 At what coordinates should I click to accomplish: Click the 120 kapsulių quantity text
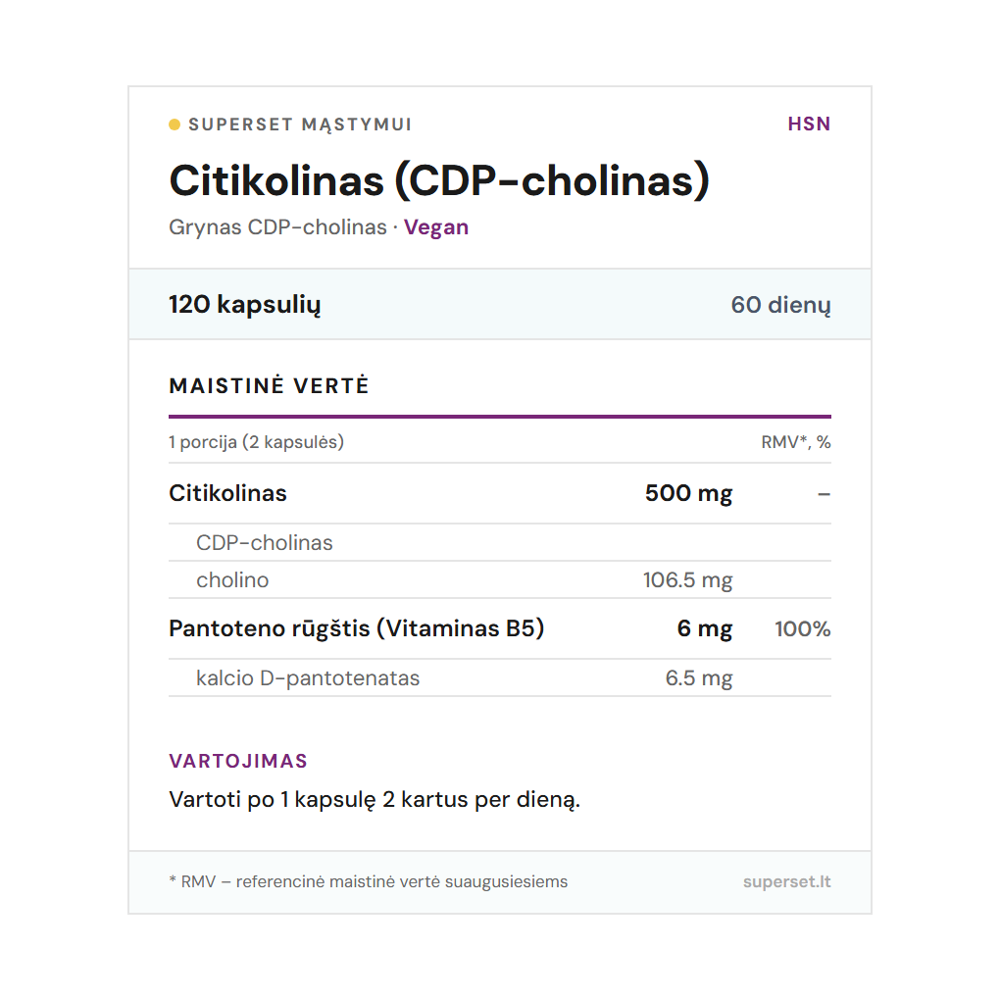pyautogui.click(x=245, y=304)
